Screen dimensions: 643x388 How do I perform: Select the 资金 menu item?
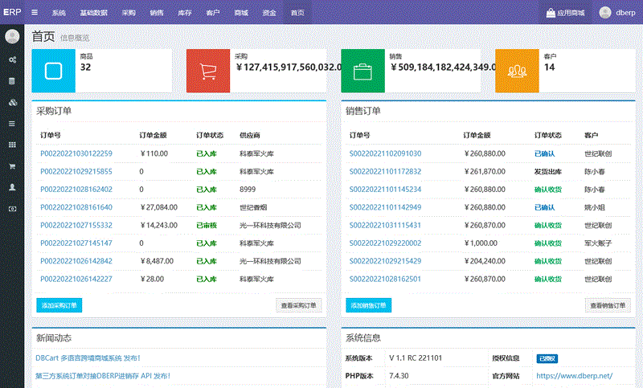[269, 14]
